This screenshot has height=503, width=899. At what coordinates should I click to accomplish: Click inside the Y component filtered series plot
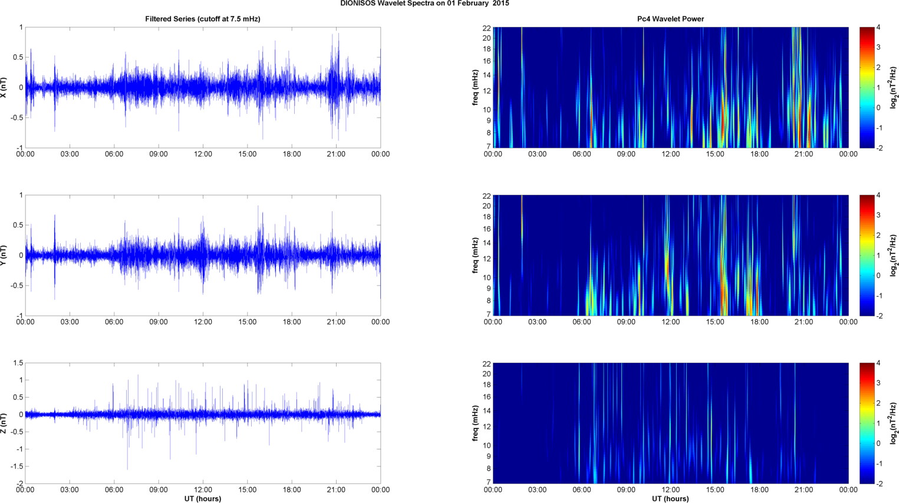(x=203, y=255)
